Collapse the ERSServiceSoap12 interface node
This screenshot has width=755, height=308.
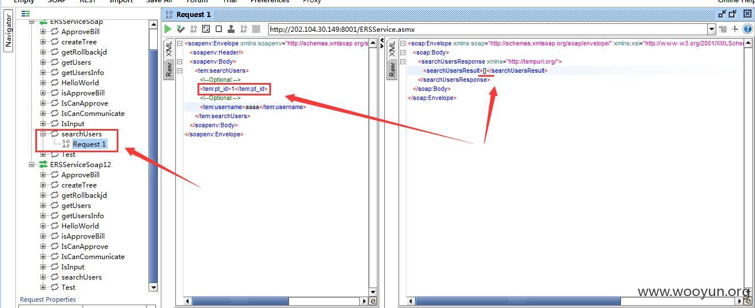(x=31, y=165)
